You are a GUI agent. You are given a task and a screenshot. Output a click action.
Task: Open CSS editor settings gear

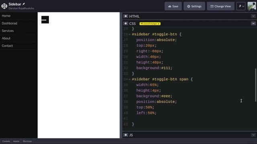point(126,24)
